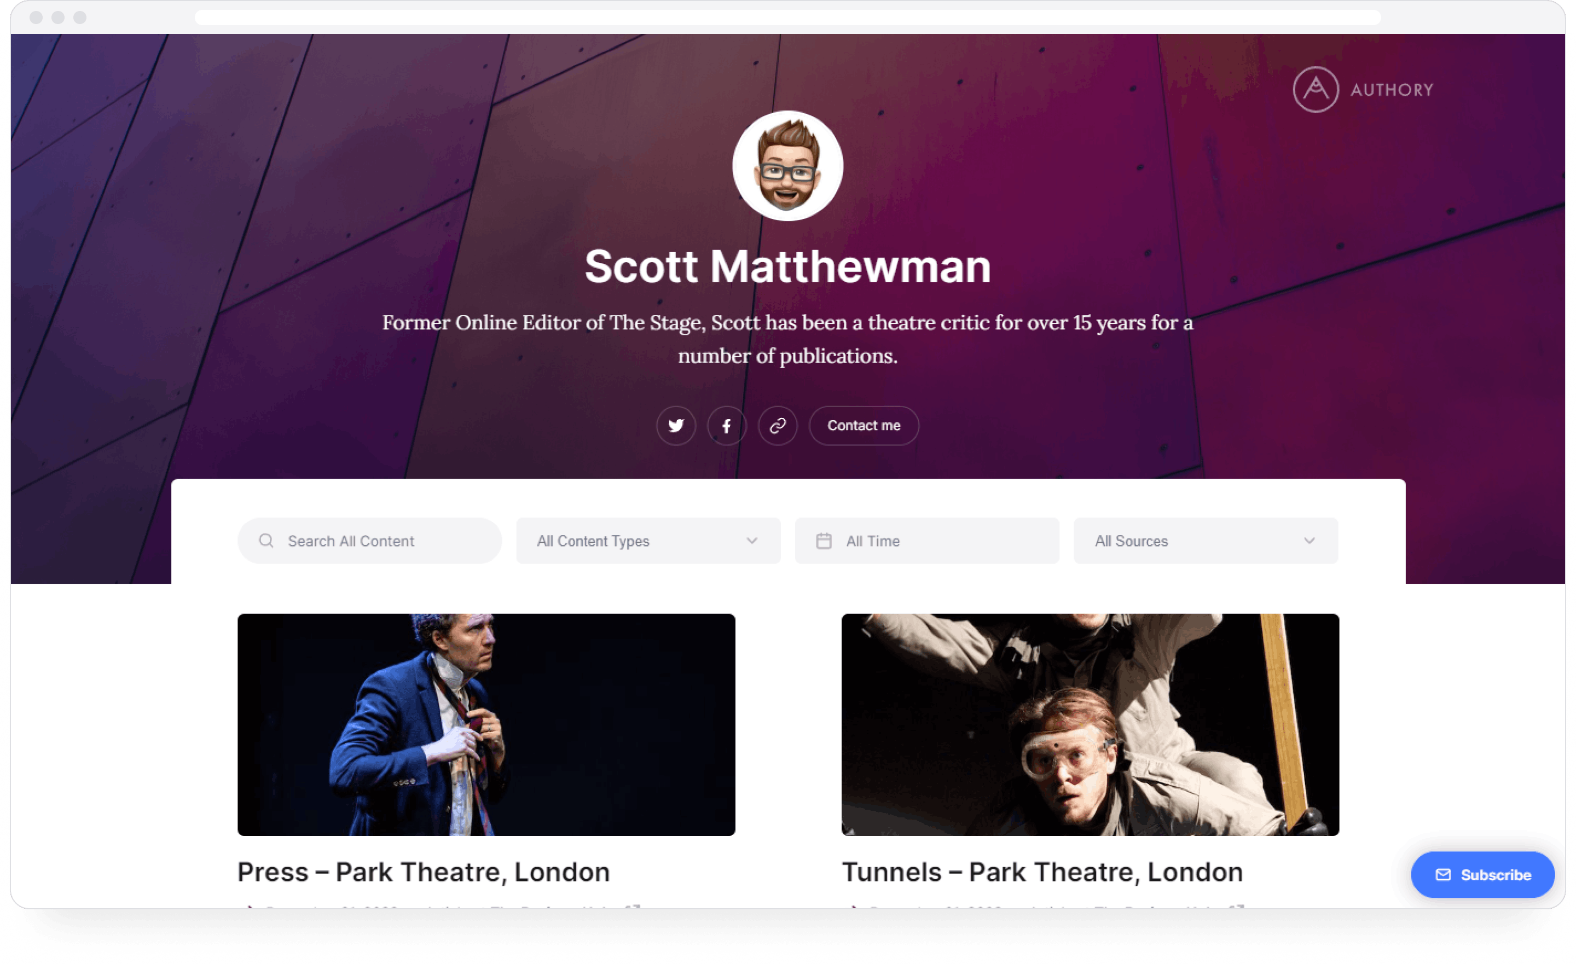Click the Subscribe envelope icon

pos(1444,875)
